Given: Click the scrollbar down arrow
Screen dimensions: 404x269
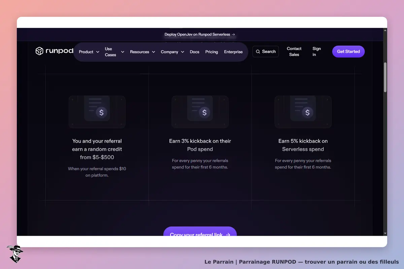Looking at the screenshot, I should click(385, 233).
